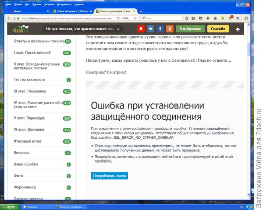
Task: Toggle reader view icon
Action: 118,18
